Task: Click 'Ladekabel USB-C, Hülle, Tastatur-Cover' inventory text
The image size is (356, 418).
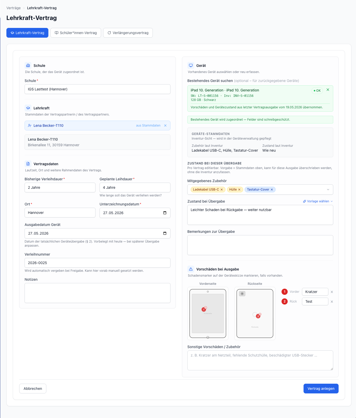Action: tap(225, 150)
